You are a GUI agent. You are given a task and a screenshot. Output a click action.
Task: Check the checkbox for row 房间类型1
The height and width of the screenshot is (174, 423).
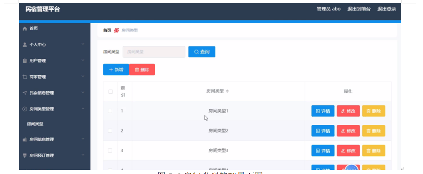click(110, 111)
